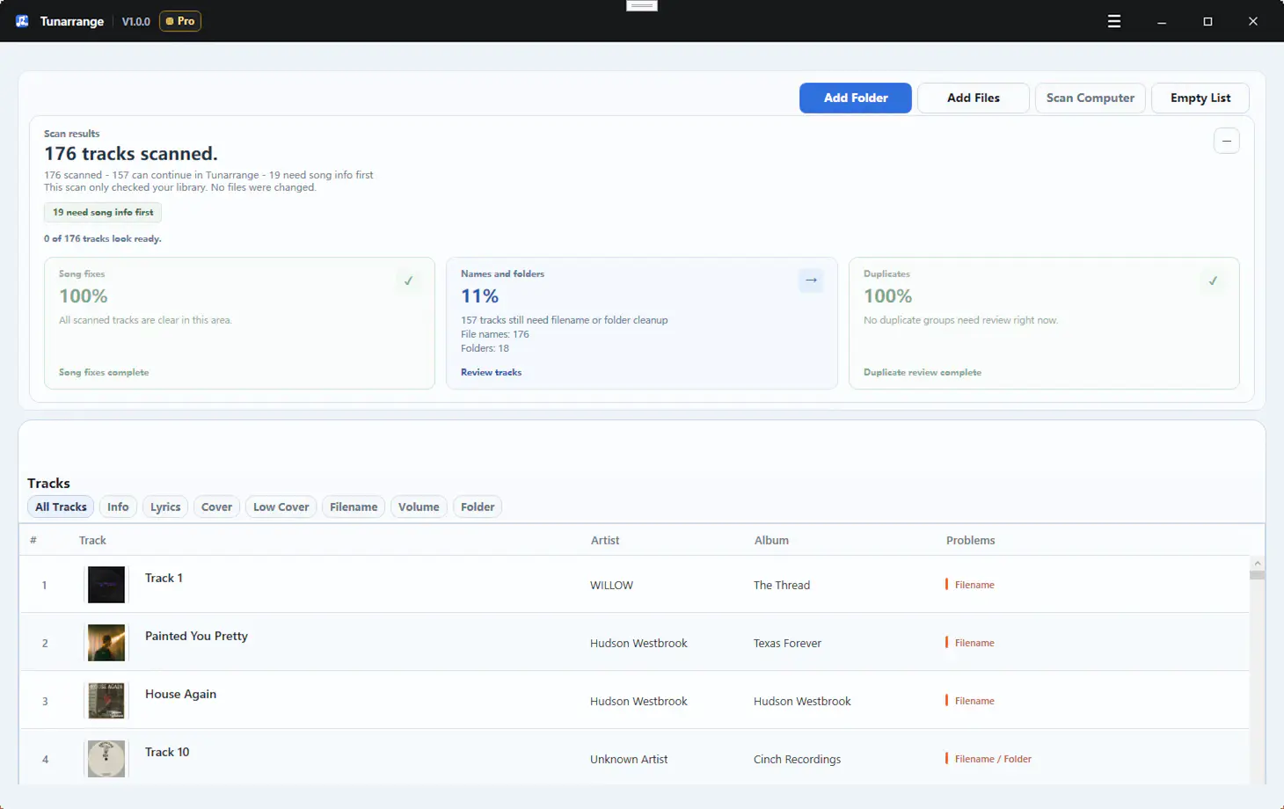Viewport: 1284px width, 809px height.
Task: Open the hamburger menu in title bar
Action: [x=1113, y=21]
